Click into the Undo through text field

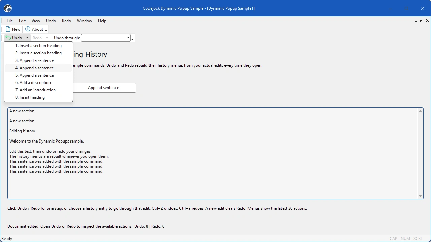(104, 38)
